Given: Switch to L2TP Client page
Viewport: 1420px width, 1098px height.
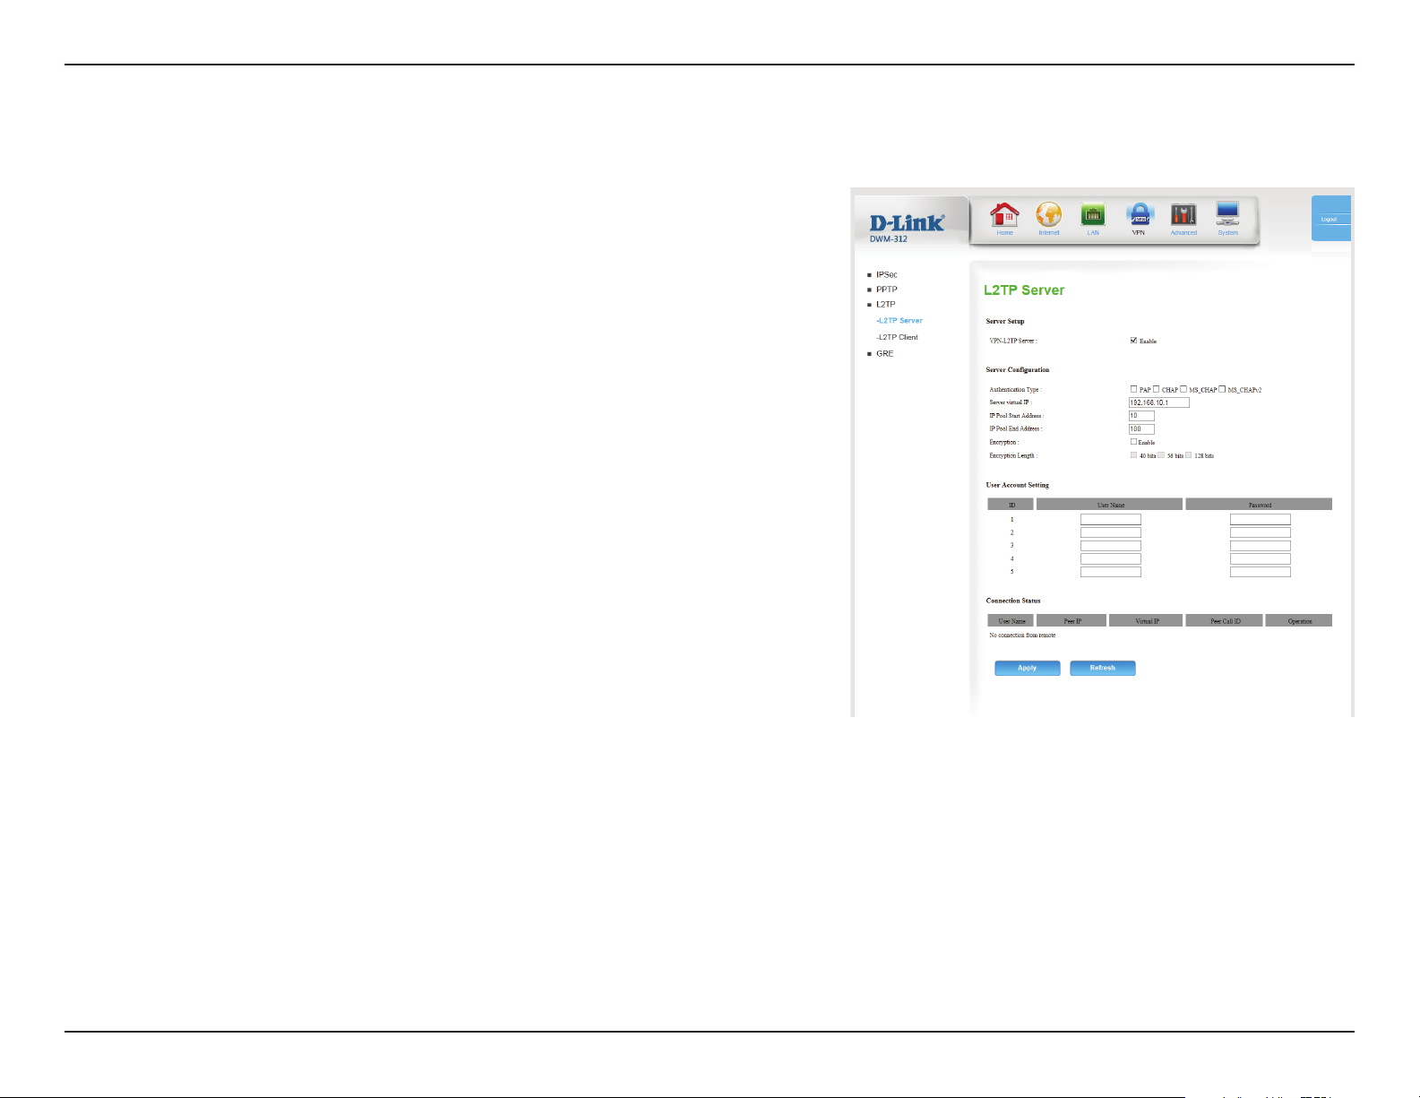Looking at the screenshot, I should [x=898, y=337].
